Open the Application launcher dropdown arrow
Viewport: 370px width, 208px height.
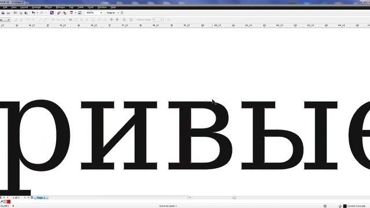76,13
